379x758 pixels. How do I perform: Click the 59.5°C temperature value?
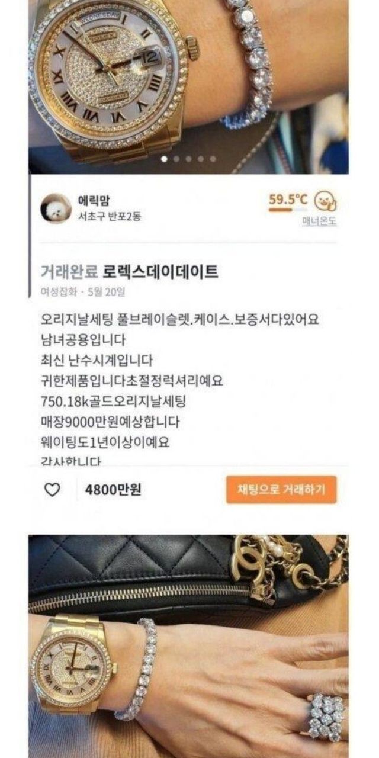point(288,199)
